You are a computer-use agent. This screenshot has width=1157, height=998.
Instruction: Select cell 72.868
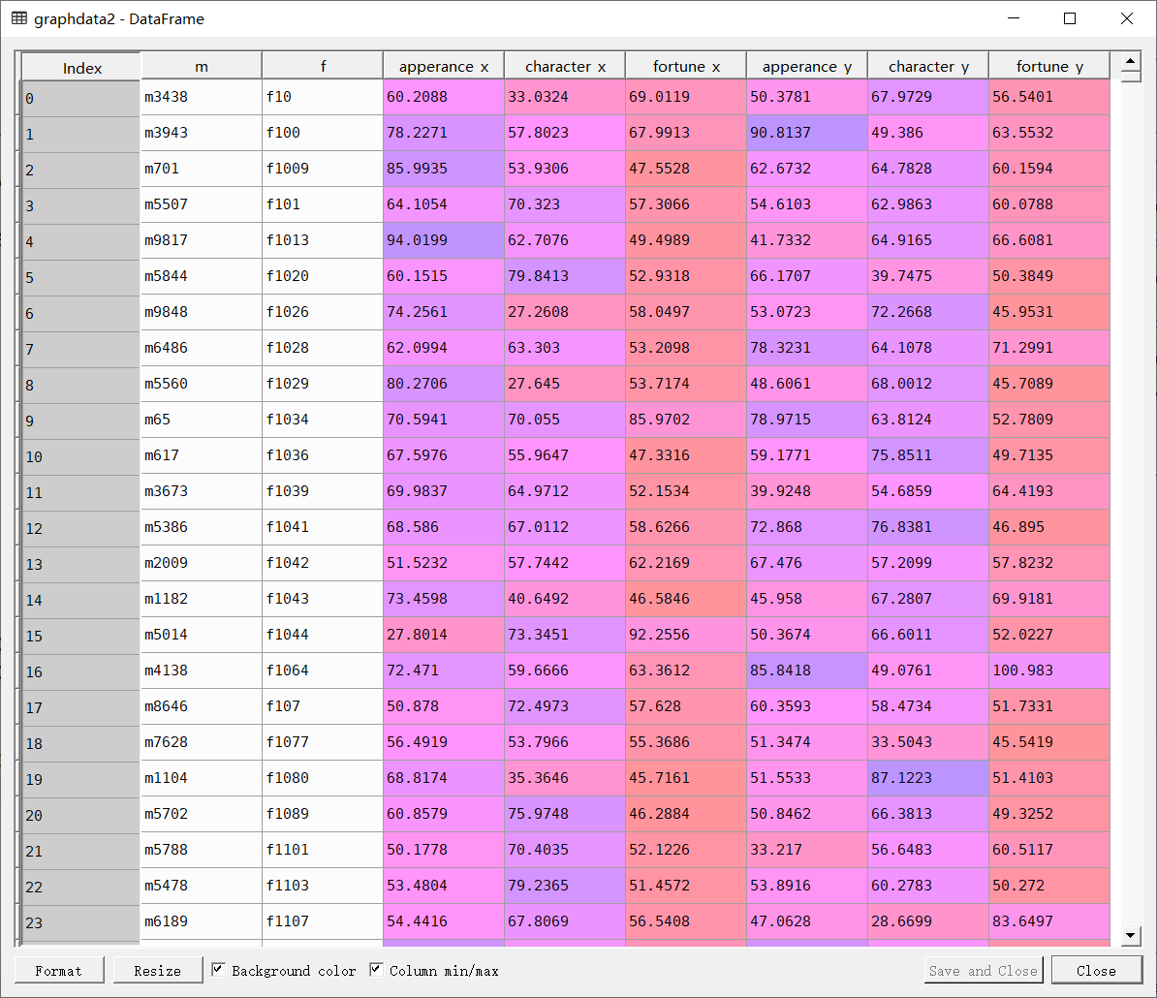coord(806,527)
